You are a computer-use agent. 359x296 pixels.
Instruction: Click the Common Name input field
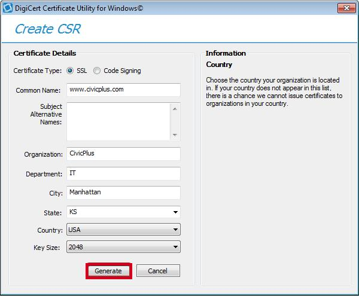click(x=123, y=90)
